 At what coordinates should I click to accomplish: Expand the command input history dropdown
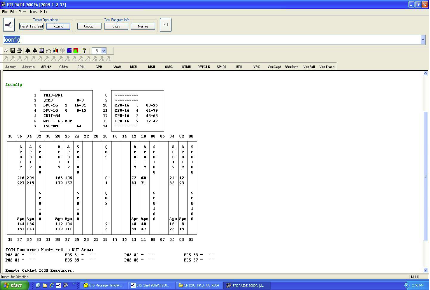click(x=423, y=40)
